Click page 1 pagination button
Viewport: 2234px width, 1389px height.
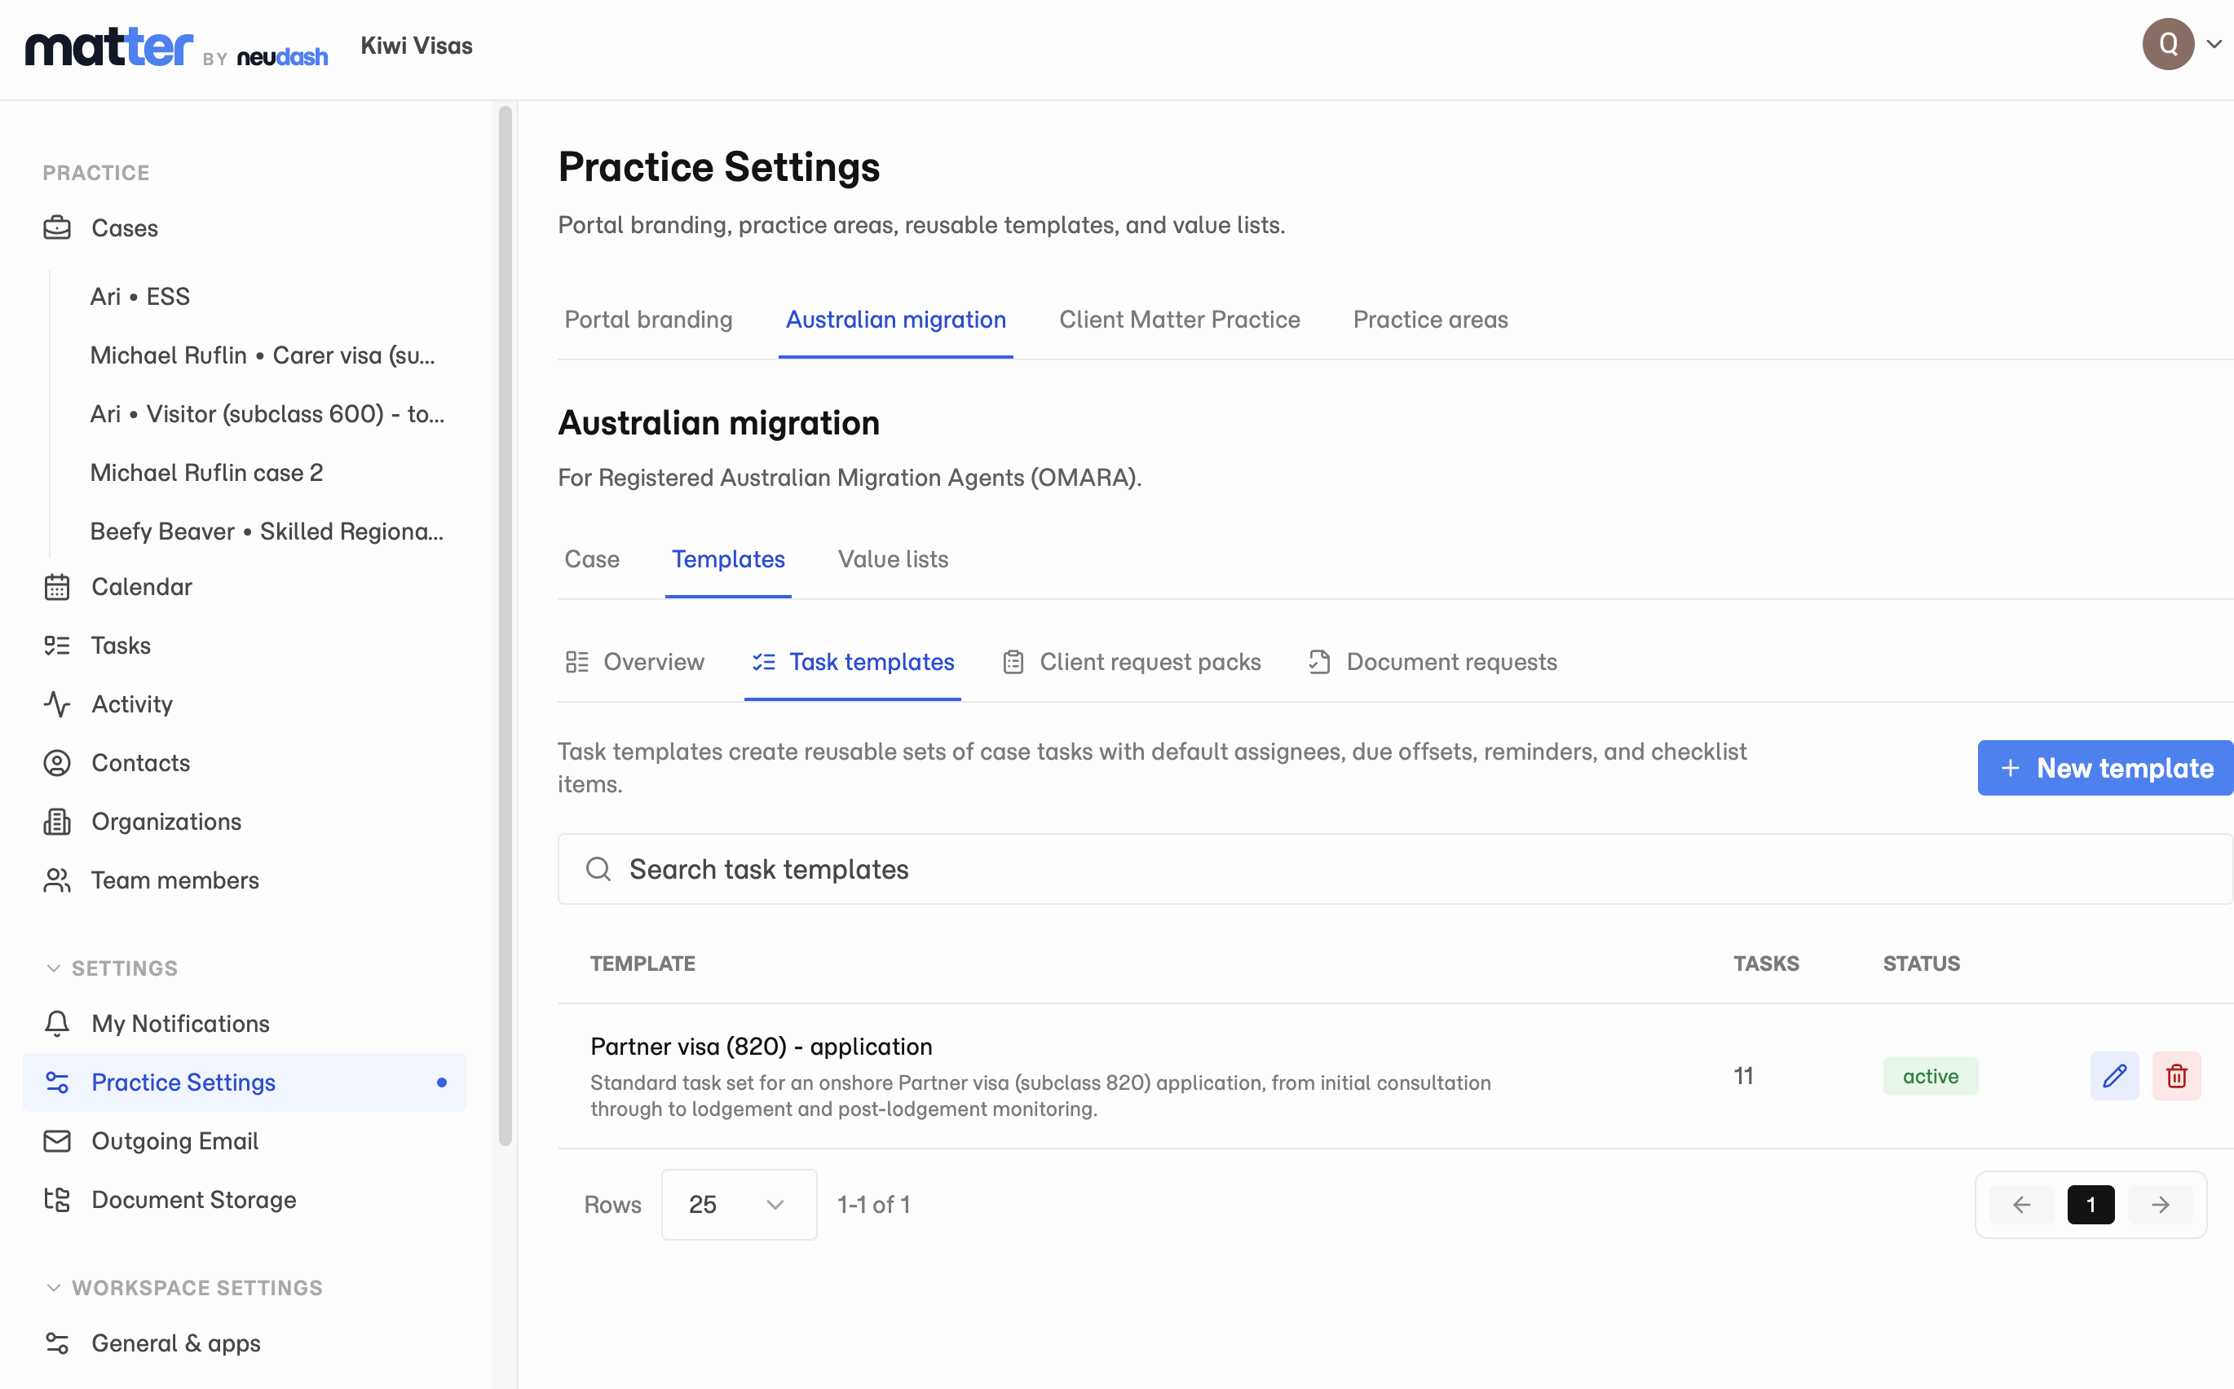coord(2091,1204)
